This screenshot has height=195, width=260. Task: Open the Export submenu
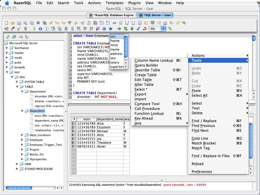[159, 94]
